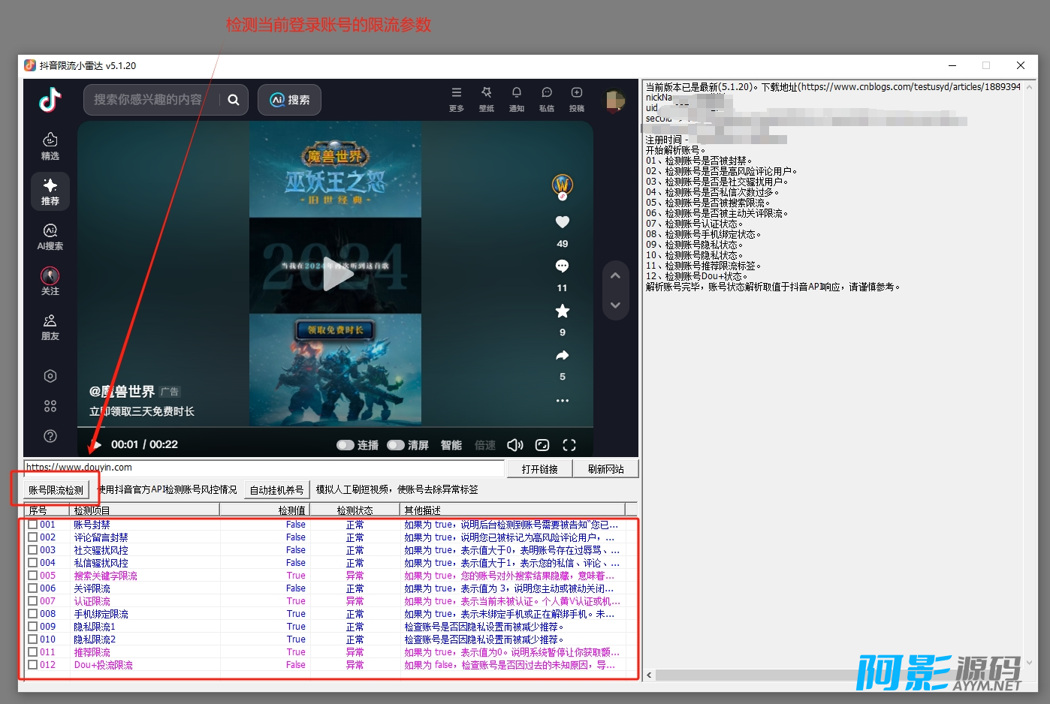Select the 推荐限流 row text
Image resolution: width=1050 pixels, height=704 pixels.
point(92,652)
